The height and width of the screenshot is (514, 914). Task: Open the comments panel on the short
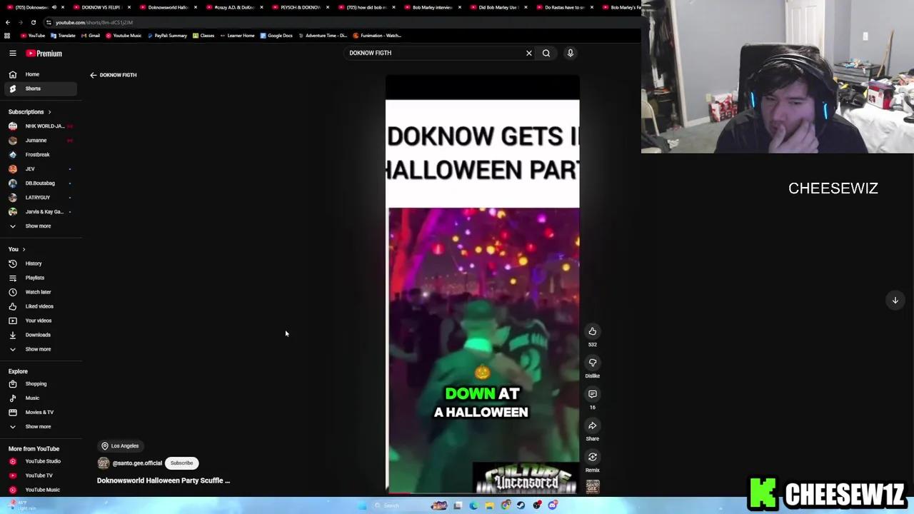(592, 394)
